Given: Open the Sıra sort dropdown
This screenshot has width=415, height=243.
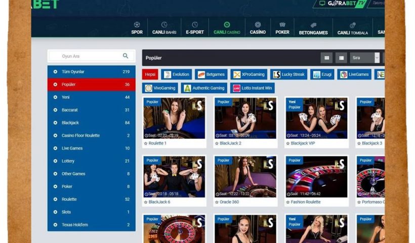Looking at the screenshot, I should click(x=365, y=58).
